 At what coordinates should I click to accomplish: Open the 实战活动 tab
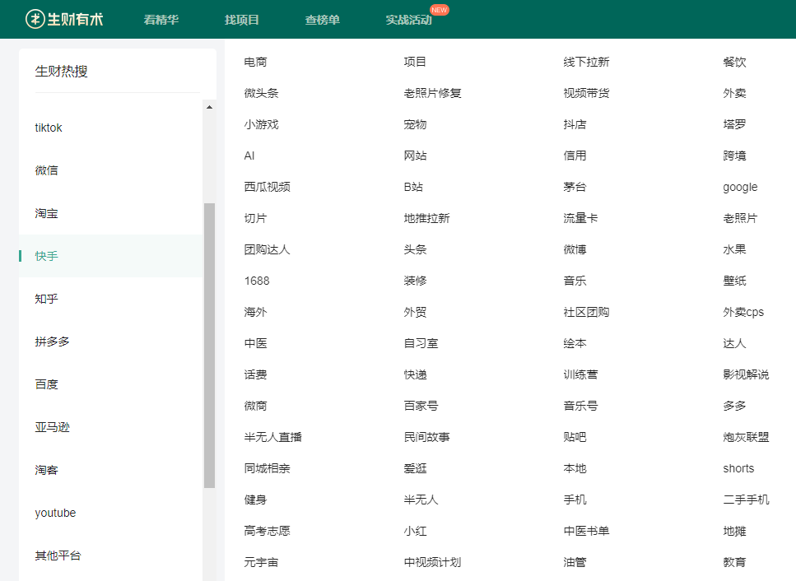tap(408, 20)
